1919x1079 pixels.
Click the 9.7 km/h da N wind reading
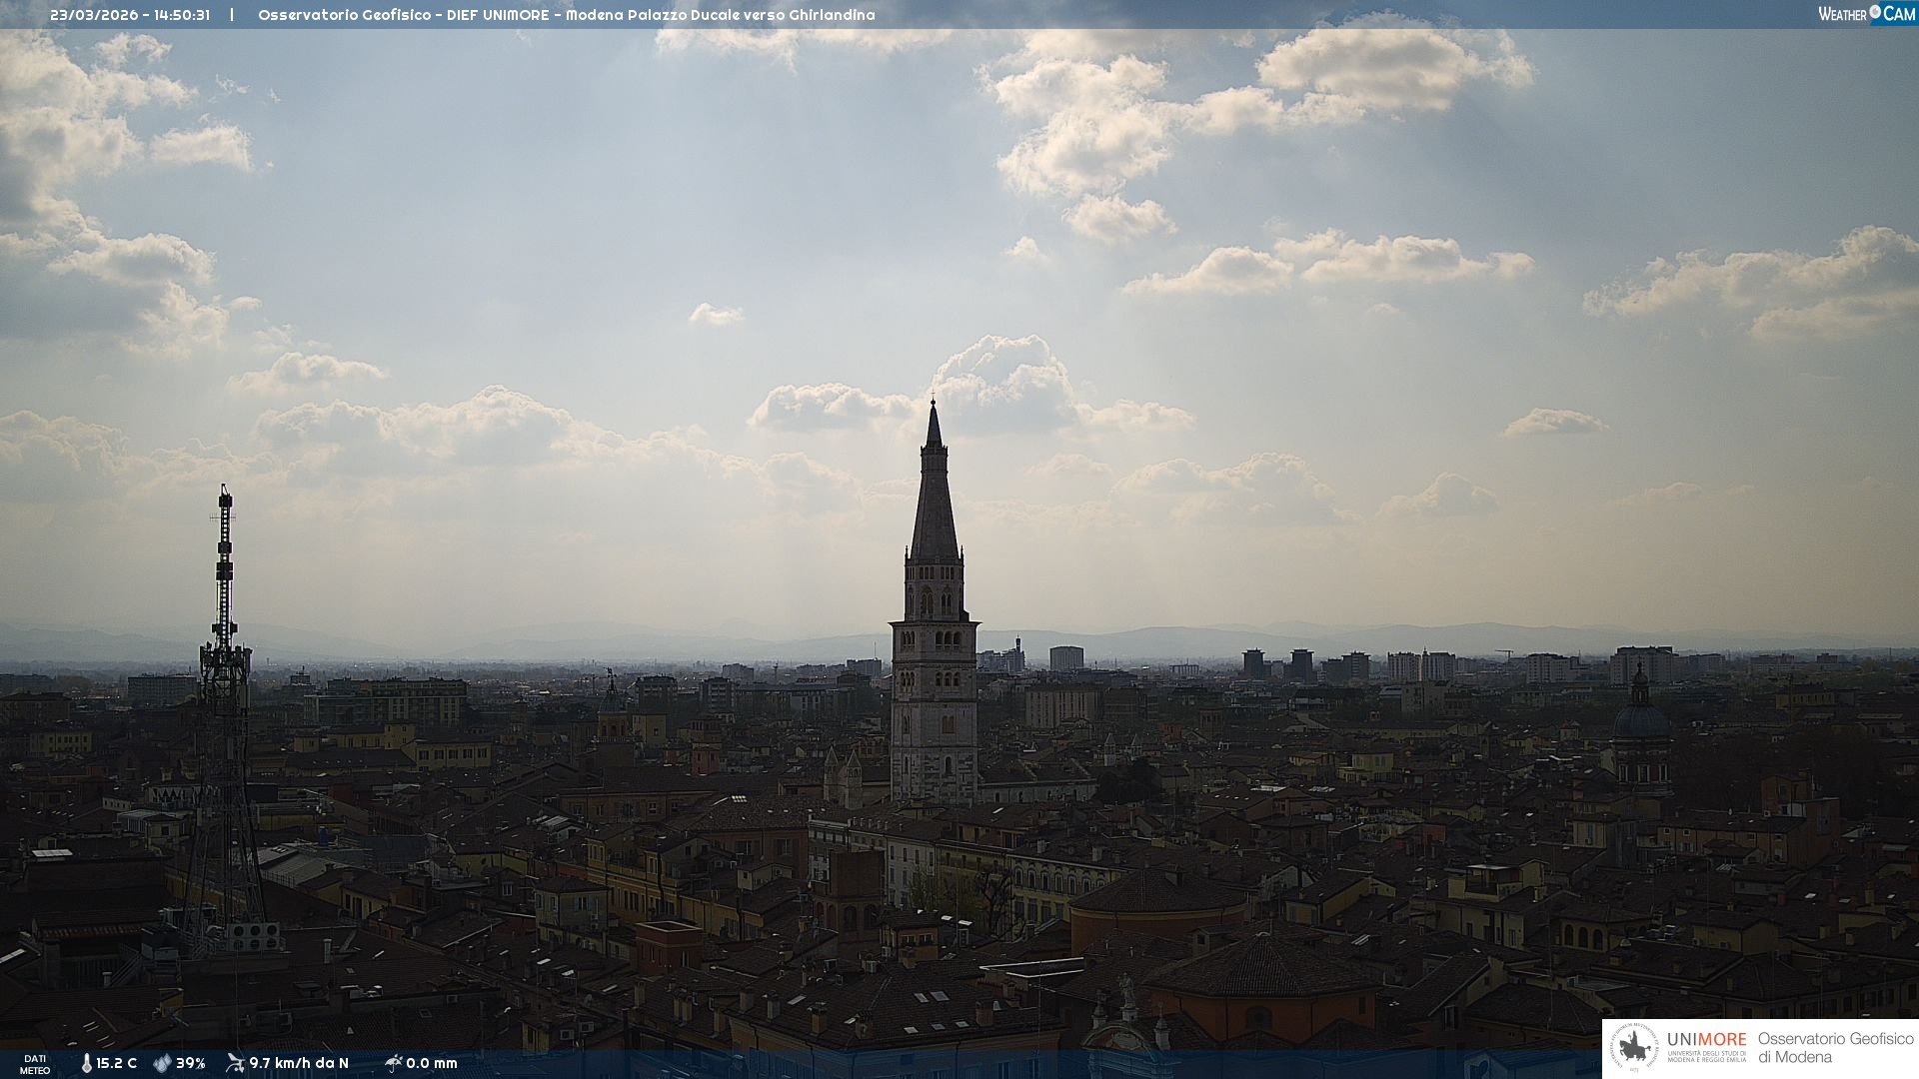(299, 1063)
